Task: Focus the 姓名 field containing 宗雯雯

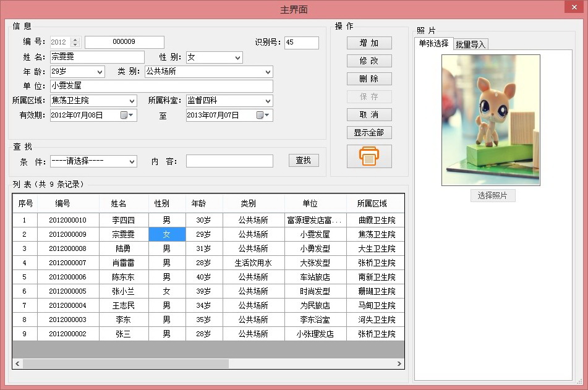Action: tap(97, 57)
